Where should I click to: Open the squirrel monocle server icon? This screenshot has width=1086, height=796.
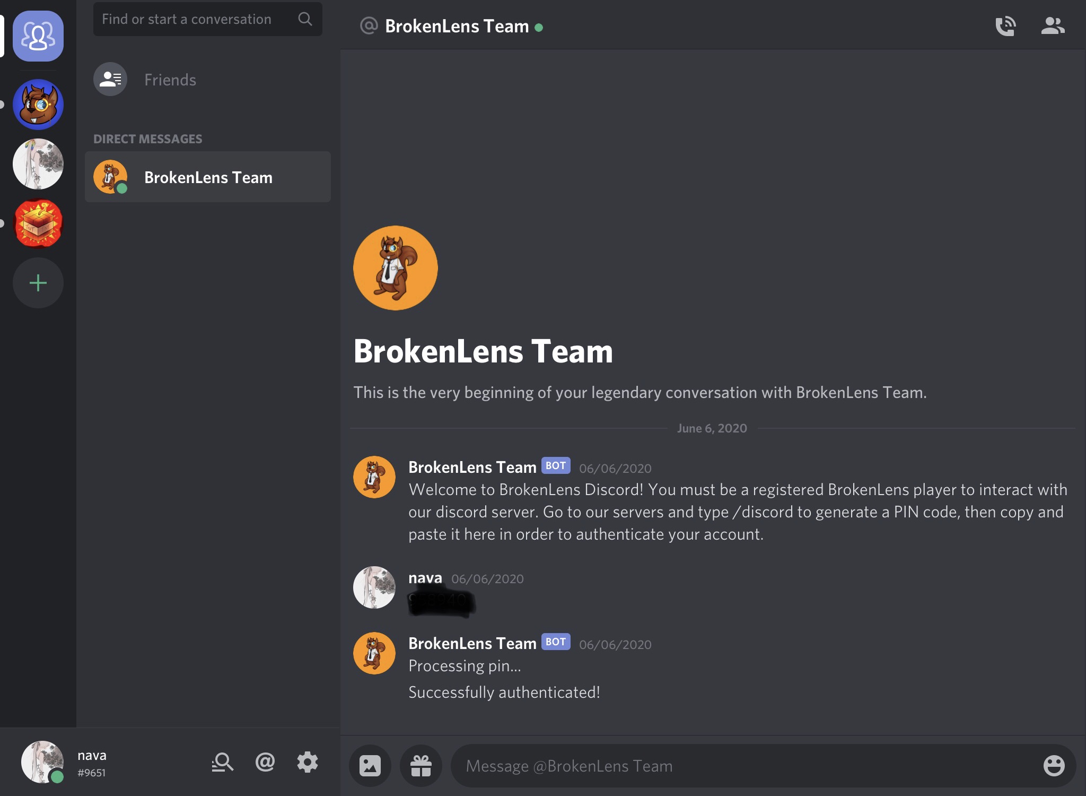(x=38, y=105)
